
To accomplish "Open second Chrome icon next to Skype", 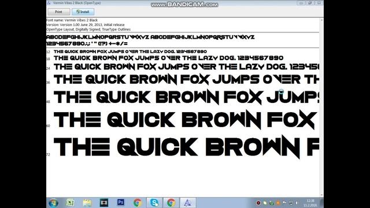I will [171, 203].
